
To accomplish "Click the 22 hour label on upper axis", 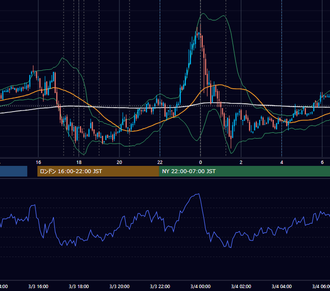I will (160, 162).
